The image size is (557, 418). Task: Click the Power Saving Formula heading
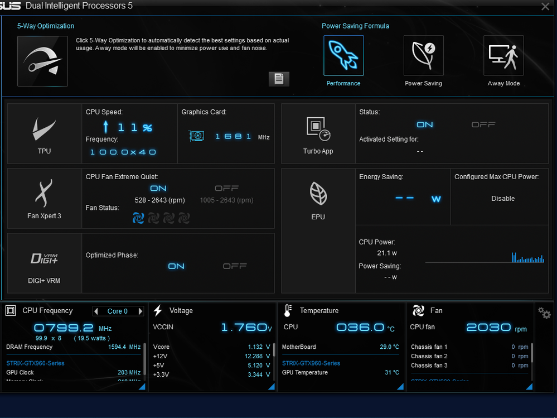coord(355,26)
